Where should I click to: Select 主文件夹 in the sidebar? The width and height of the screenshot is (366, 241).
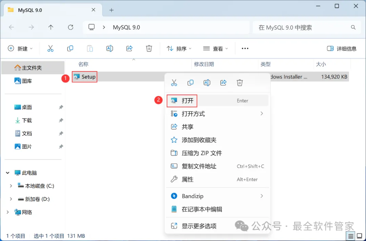(x=33, y=68)
